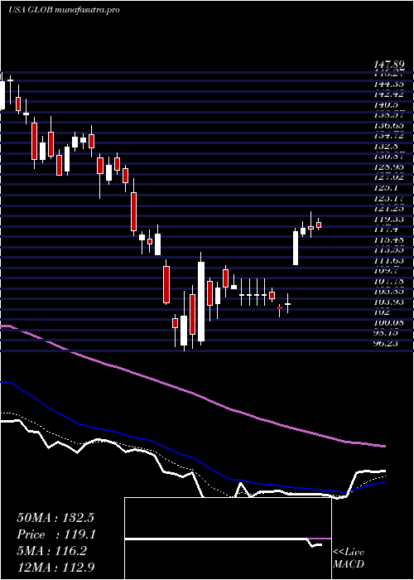Click the 5MA : 116.2 readout
Screen dimensions: 414x580
click(x=52, y=551)
